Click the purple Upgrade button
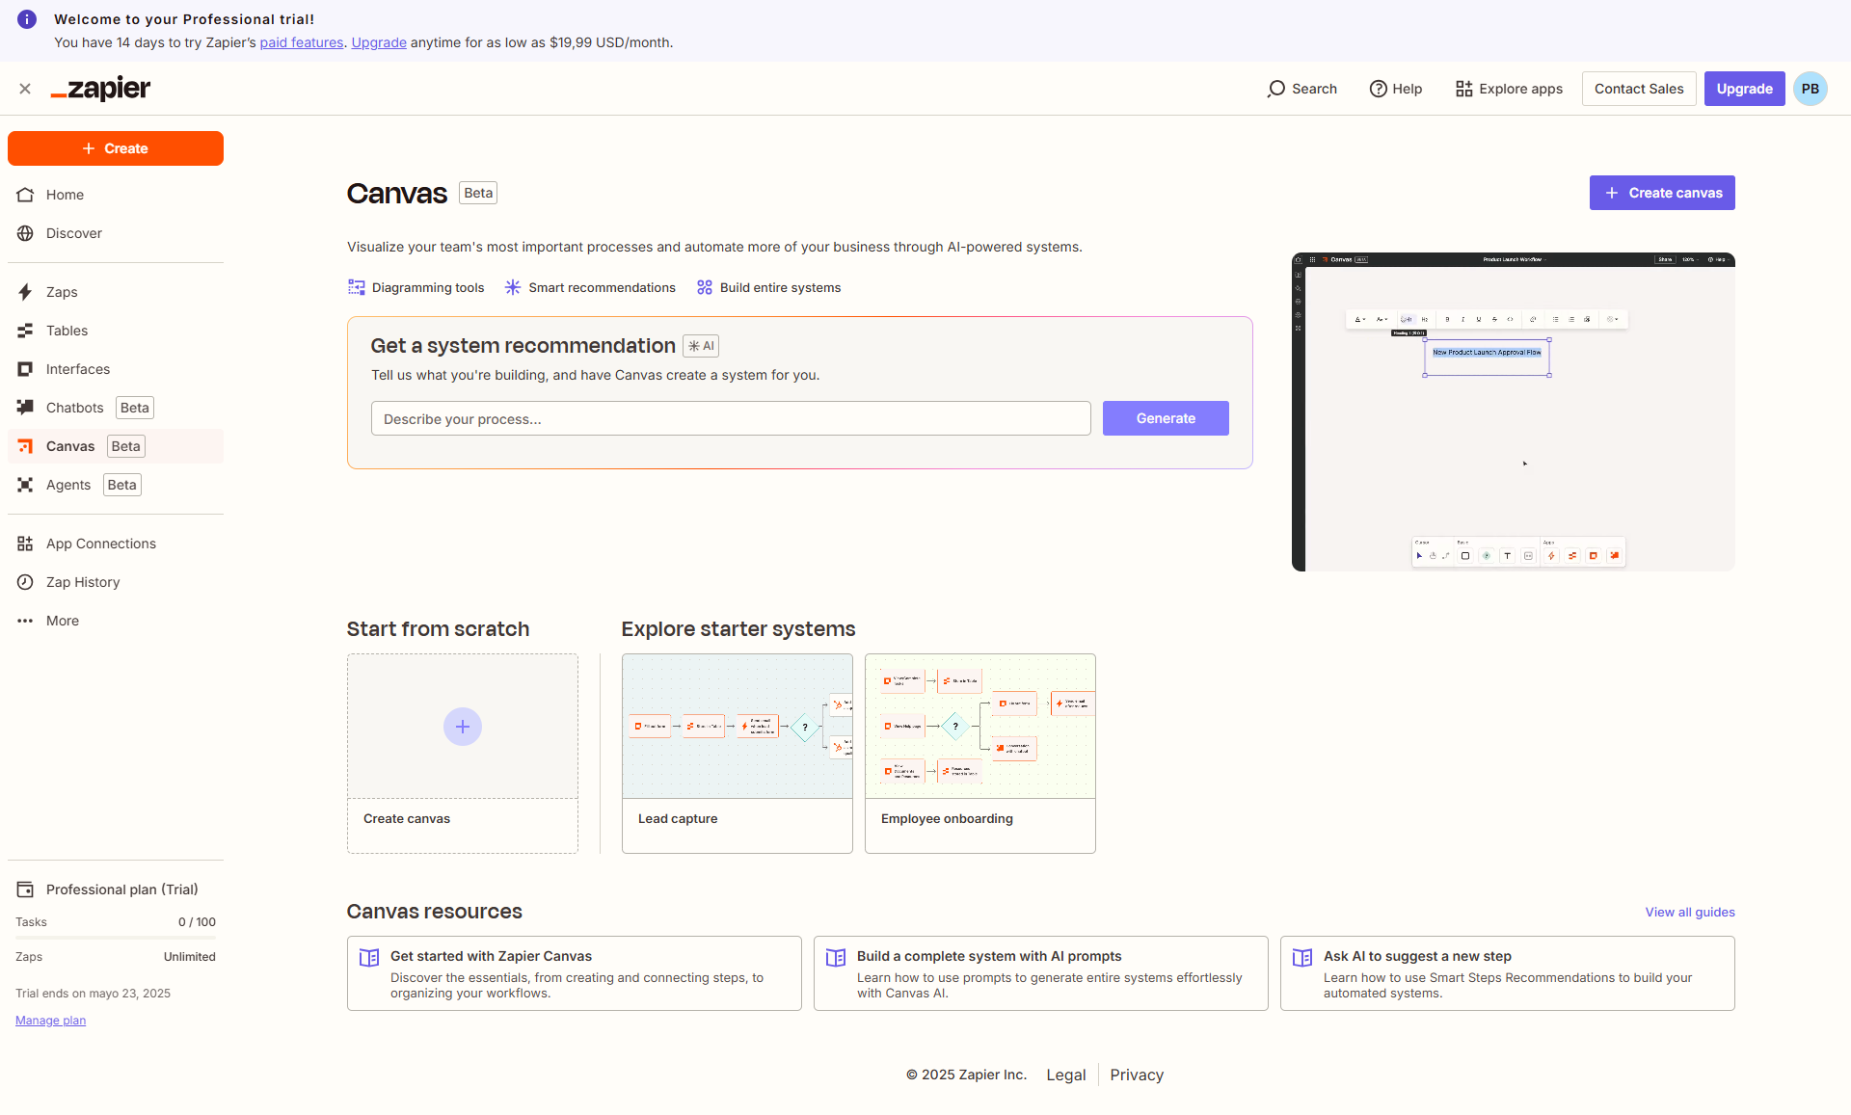The image size is (1851, 1115). [1744, 89]
